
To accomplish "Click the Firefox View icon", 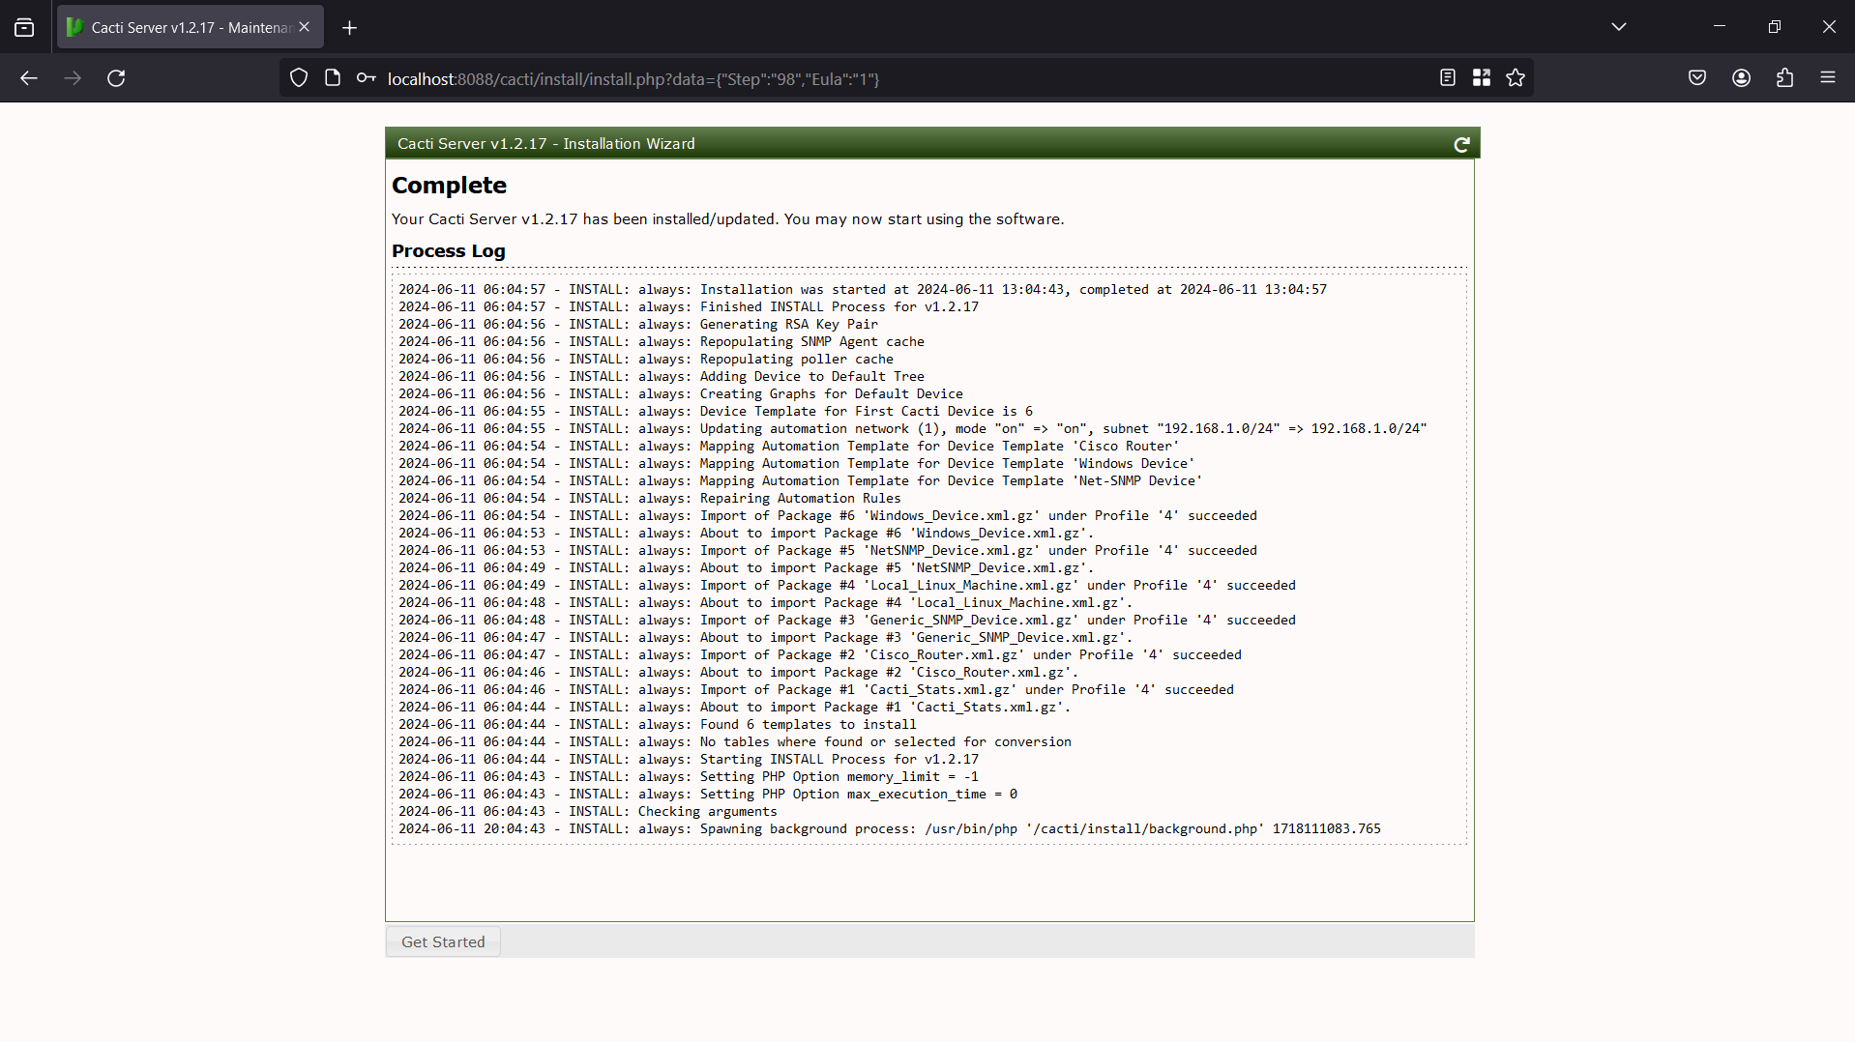I will click(x=24, y=27).
